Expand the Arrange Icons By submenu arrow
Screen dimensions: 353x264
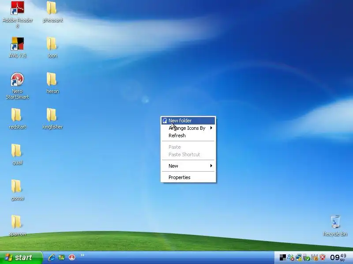click(211, 128)
